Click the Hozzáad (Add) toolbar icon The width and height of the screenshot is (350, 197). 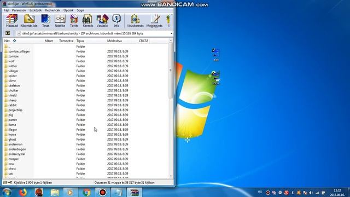12,21
